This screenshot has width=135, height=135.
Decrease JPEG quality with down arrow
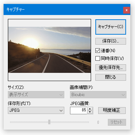click(90, 112)
